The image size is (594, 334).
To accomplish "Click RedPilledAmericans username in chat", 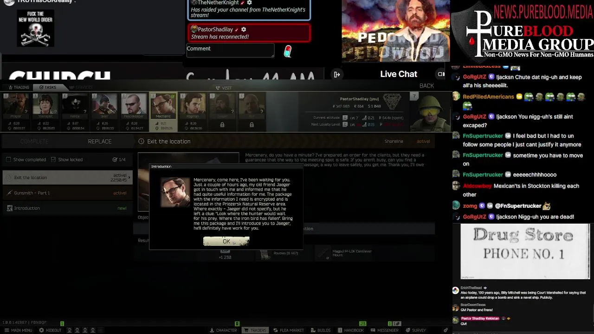I will click(x=488, y=97).
